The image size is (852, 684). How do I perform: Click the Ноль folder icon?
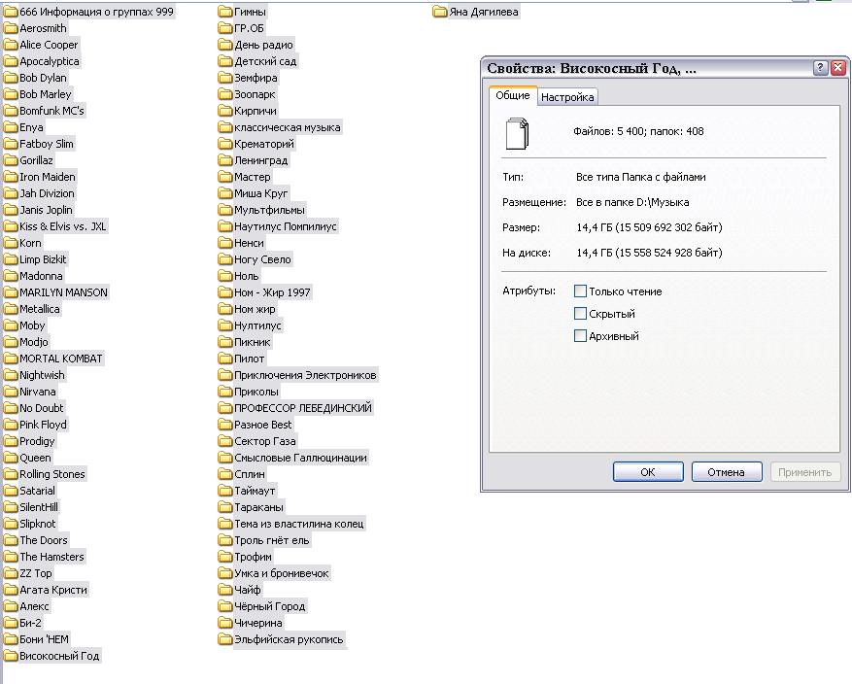coord(225,276)
